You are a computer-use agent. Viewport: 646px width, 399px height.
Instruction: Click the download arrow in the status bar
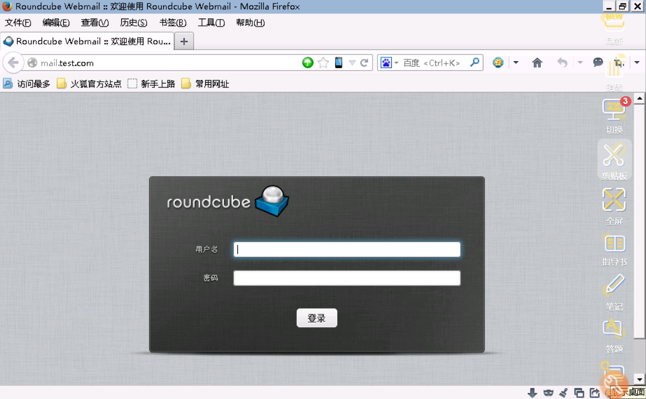(532, 393)
